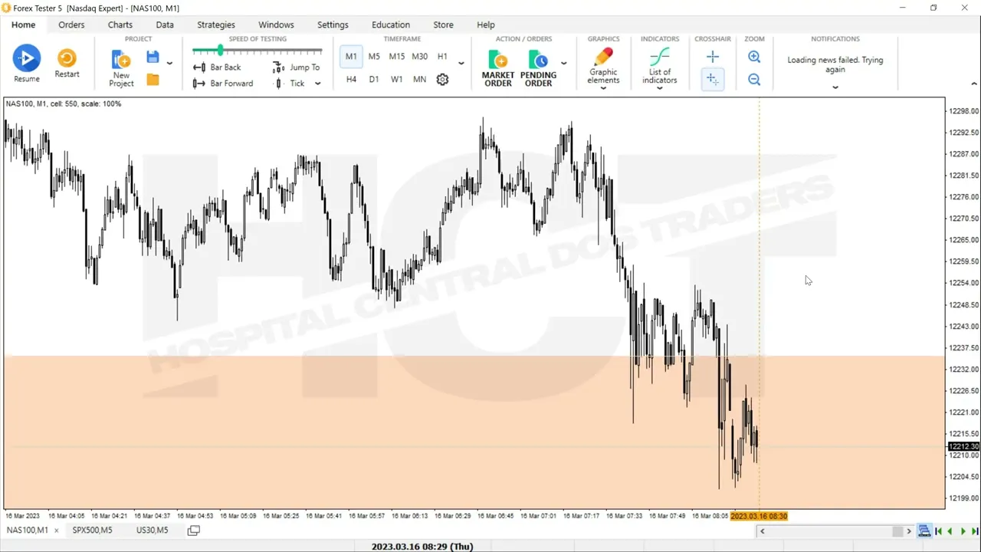Select the H1 timeframe

pos(442,57)
